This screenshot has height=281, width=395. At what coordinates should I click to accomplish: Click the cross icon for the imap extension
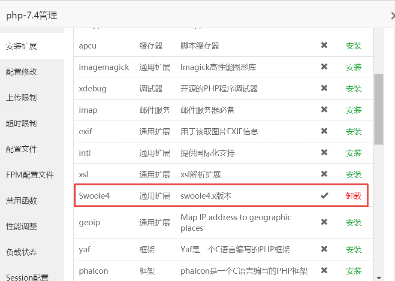coord(324,110)
